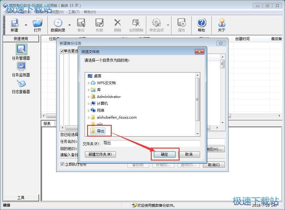The width and height of the screenshot is (285, 210).
Task: Open the 帮助(H) menu
Action: tap(90, 12)
